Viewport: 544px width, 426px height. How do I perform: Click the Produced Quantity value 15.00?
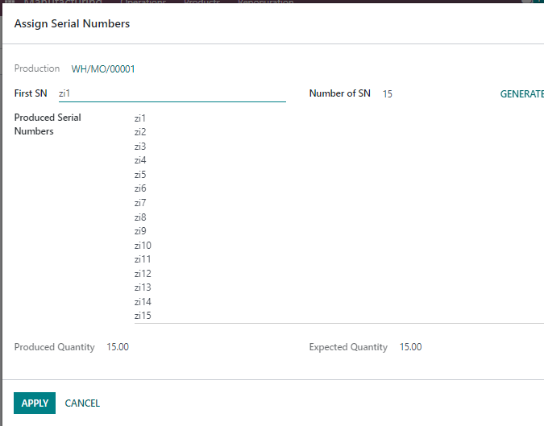tap(118, 347)
